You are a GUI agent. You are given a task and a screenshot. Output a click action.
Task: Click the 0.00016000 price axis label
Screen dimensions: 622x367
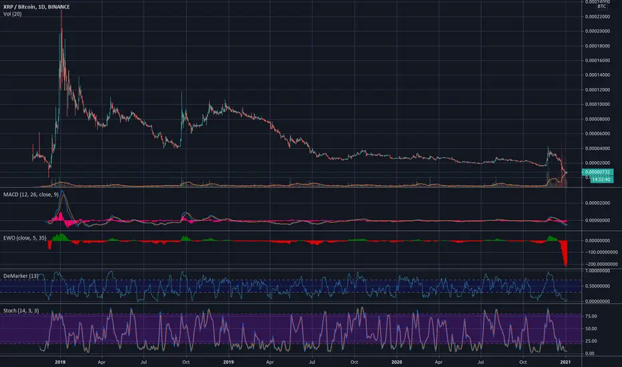click(x=597, y=61)
